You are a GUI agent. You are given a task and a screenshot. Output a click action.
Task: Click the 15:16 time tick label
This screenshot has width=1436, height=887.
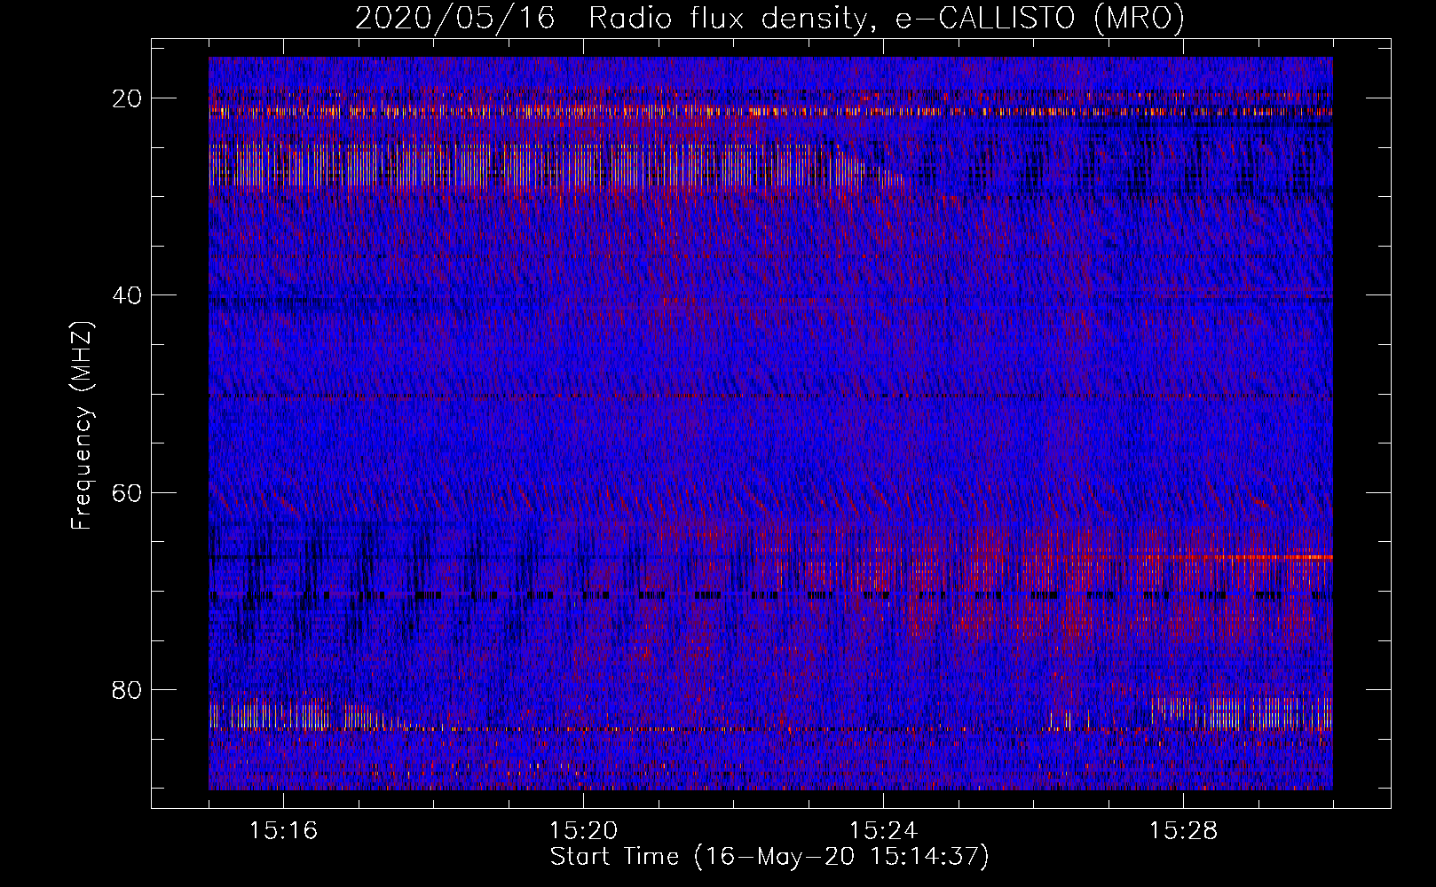[x=283, y=831]
